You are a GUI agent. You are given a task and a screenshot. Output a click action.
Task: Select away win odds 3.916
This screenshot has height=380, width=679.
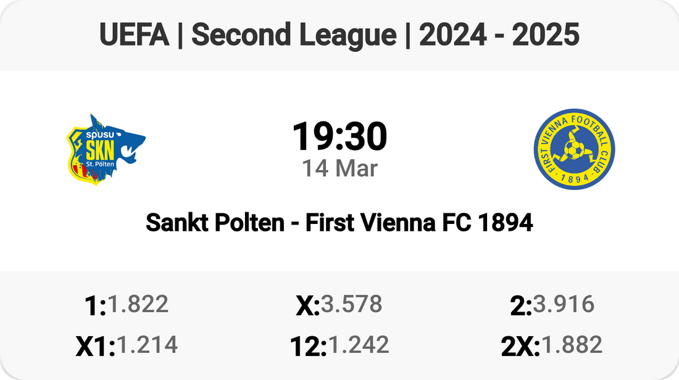(x=564, y=304)
